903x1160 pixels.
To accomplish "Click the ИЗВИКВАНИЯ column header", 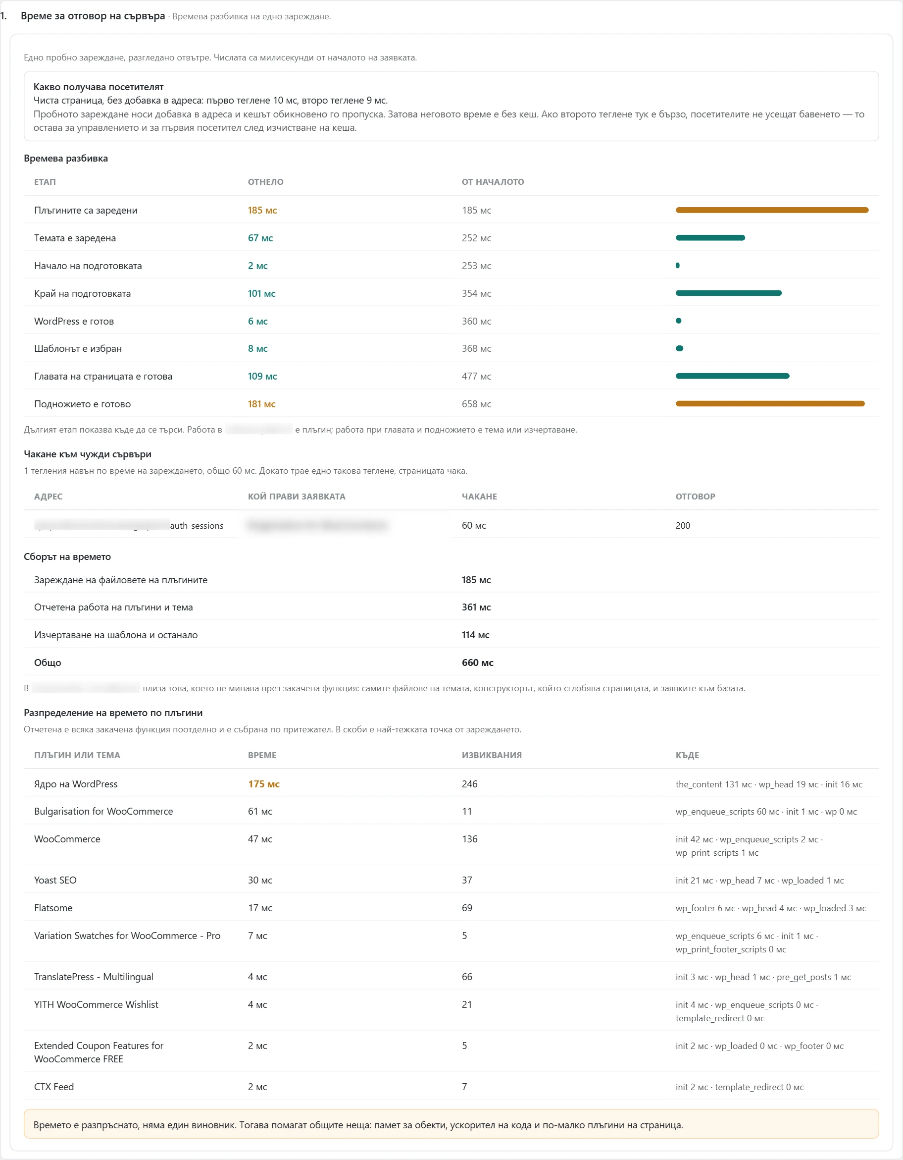I will pos(492,755).
